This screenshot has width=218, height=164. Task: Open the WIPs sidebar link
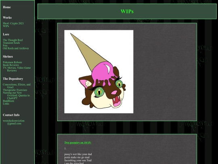coord(6,26)
